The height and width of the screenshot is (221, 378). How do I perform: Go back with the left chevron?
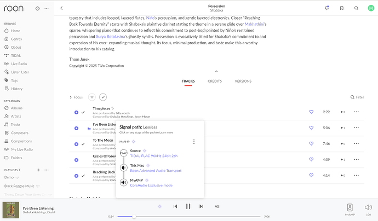coord(61,8)
